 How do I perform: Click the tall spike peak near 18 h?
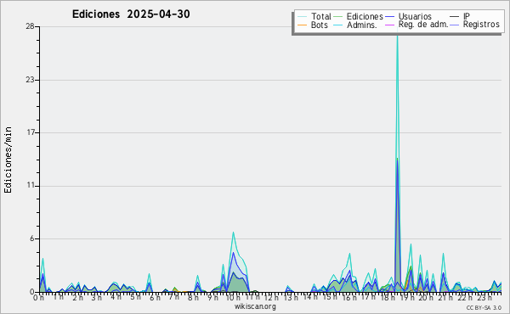click(x=397, y=36)
